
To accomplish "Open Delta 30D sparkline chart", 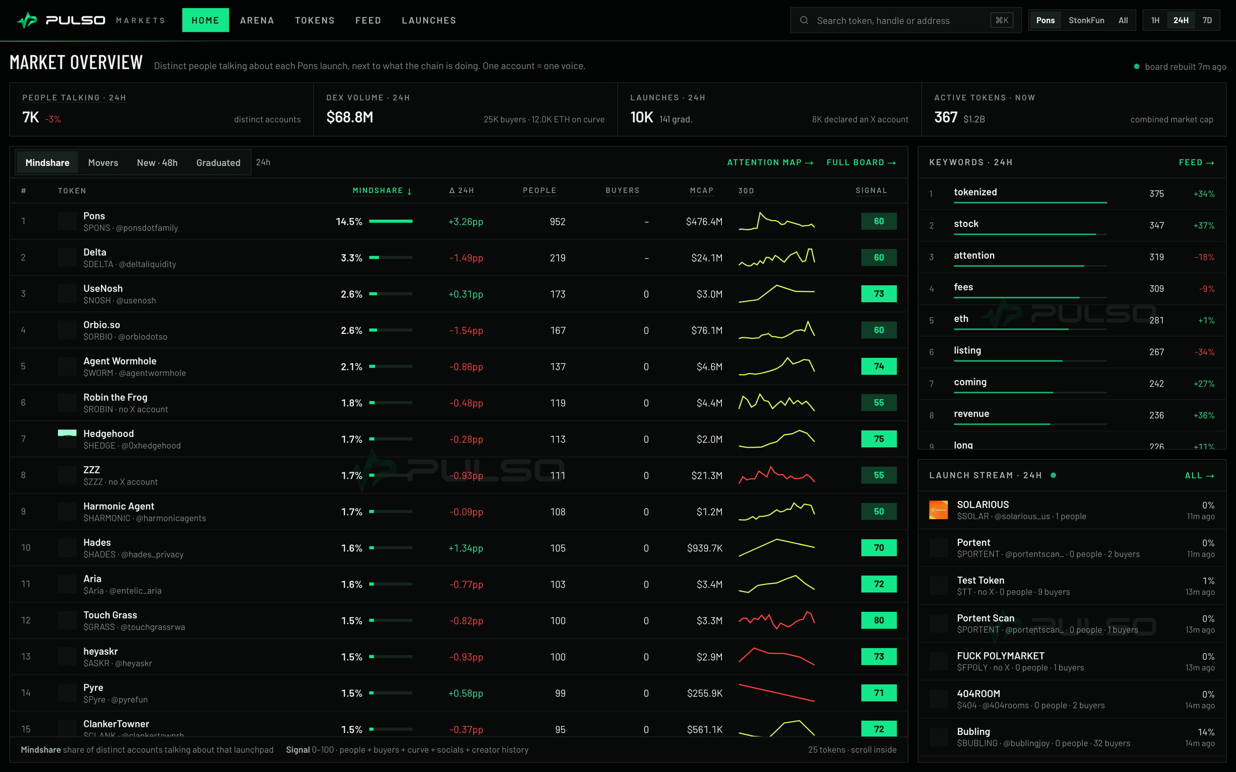I will [776, 258].
